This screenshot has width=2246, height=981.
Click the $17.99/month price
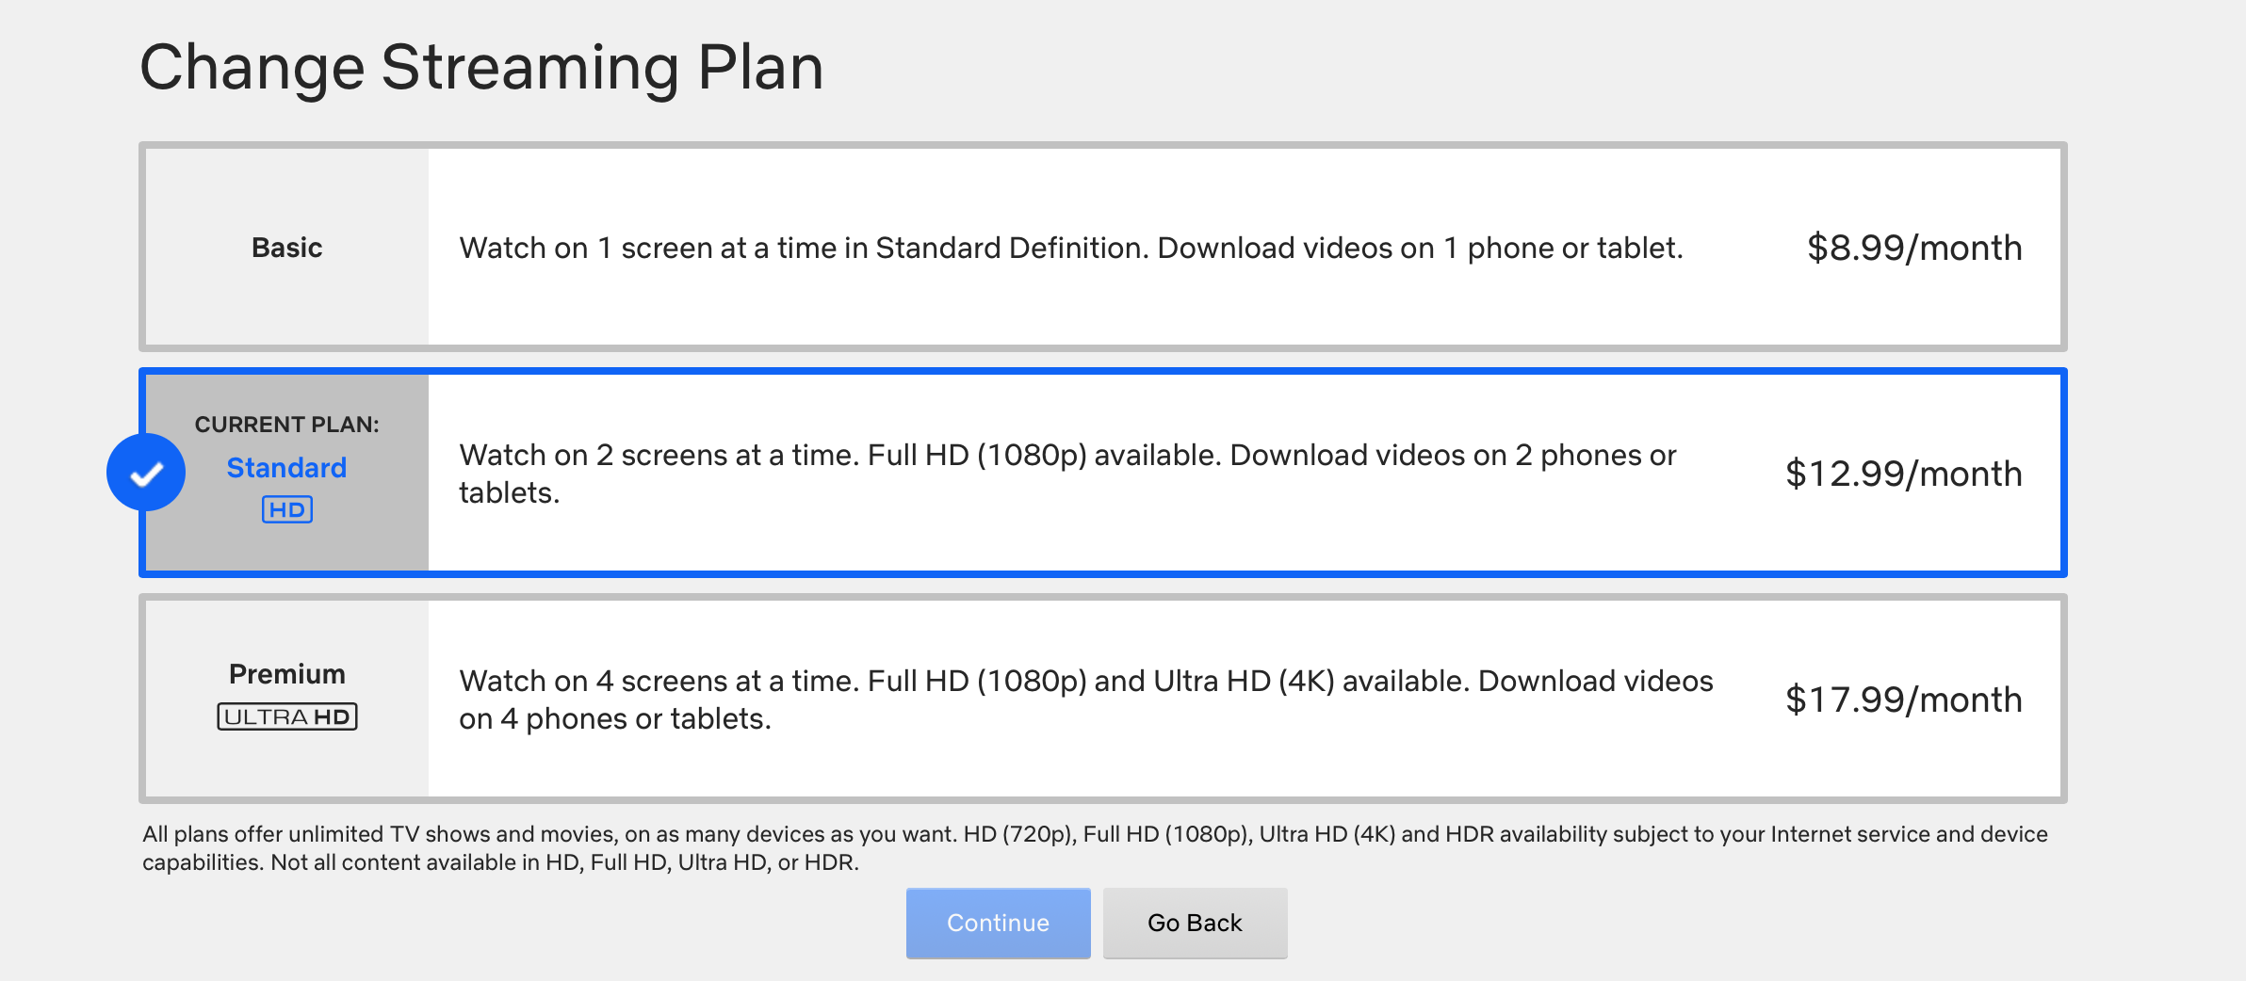1904,700
